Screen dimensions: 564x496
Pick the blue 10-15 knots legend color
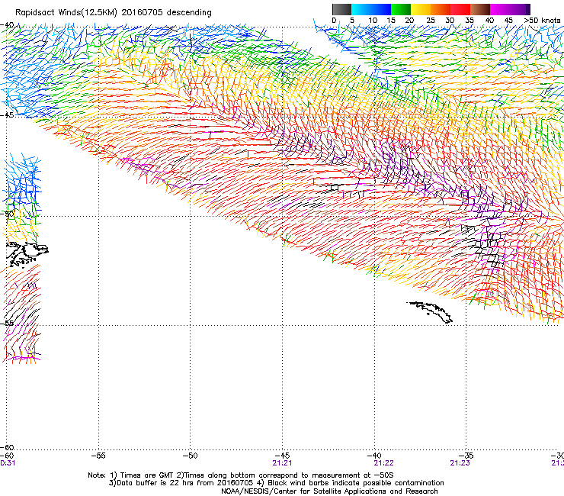click(381, 9)
